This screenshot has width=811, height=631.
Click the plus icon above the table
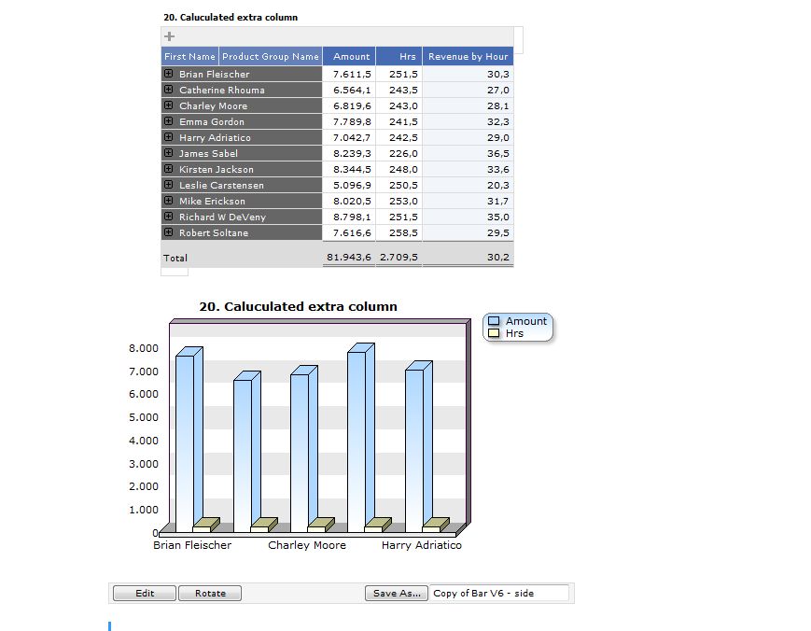tap(169, 37)
